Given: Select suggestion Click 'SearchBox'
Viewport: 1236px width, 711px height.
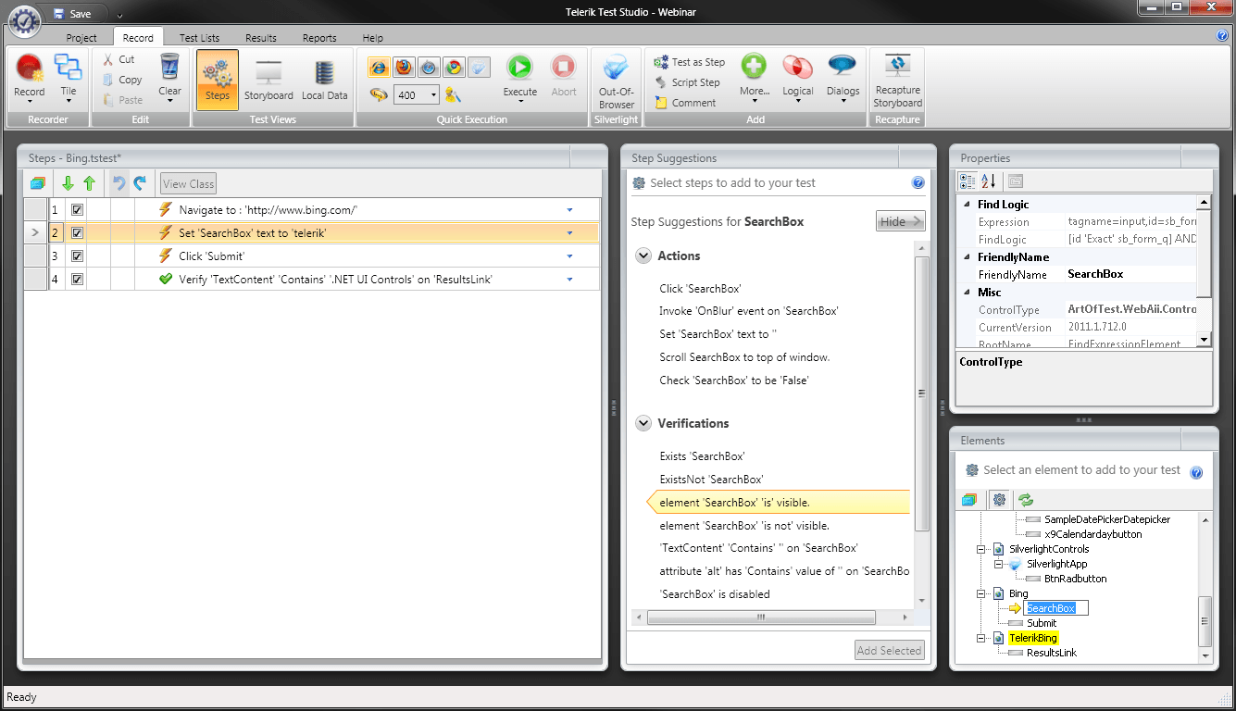Looking at the screenshot, I should click(700, 288).
